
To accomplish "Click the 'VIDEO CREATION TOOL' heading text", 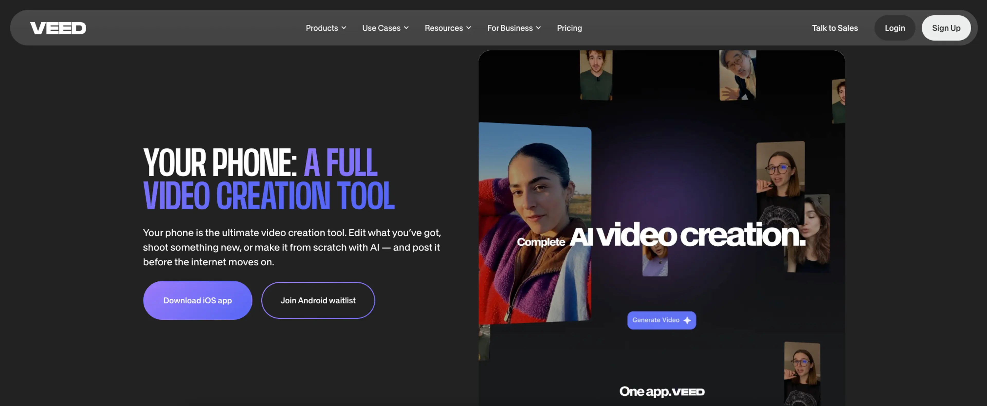I will point(269,196).
